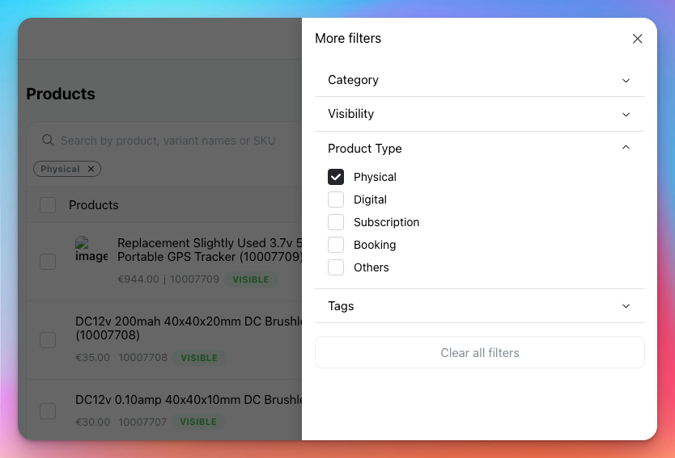675x458 pixels.
Task: Open the DC12v 0.10amp product link
Action: [x=189, y=400]
